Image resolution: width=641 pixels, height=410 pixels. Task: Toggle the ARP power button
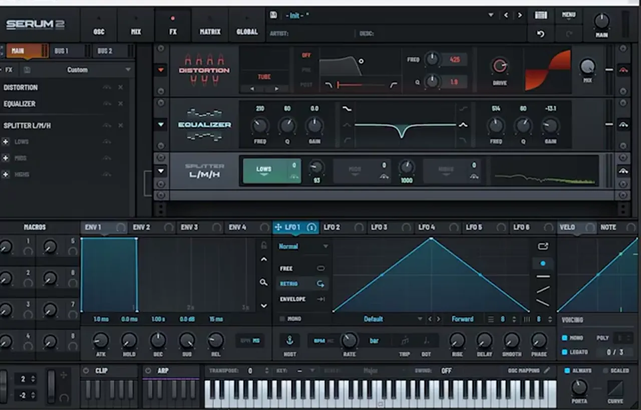[x=148, y=371]
